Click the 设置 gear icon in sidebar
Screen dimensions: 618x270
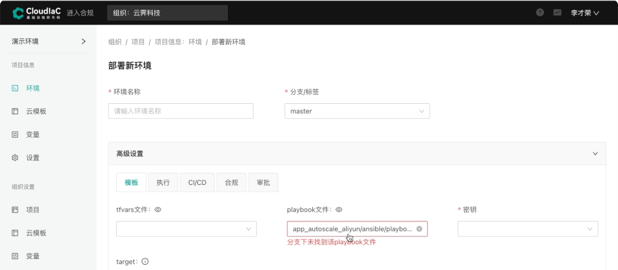15,158
